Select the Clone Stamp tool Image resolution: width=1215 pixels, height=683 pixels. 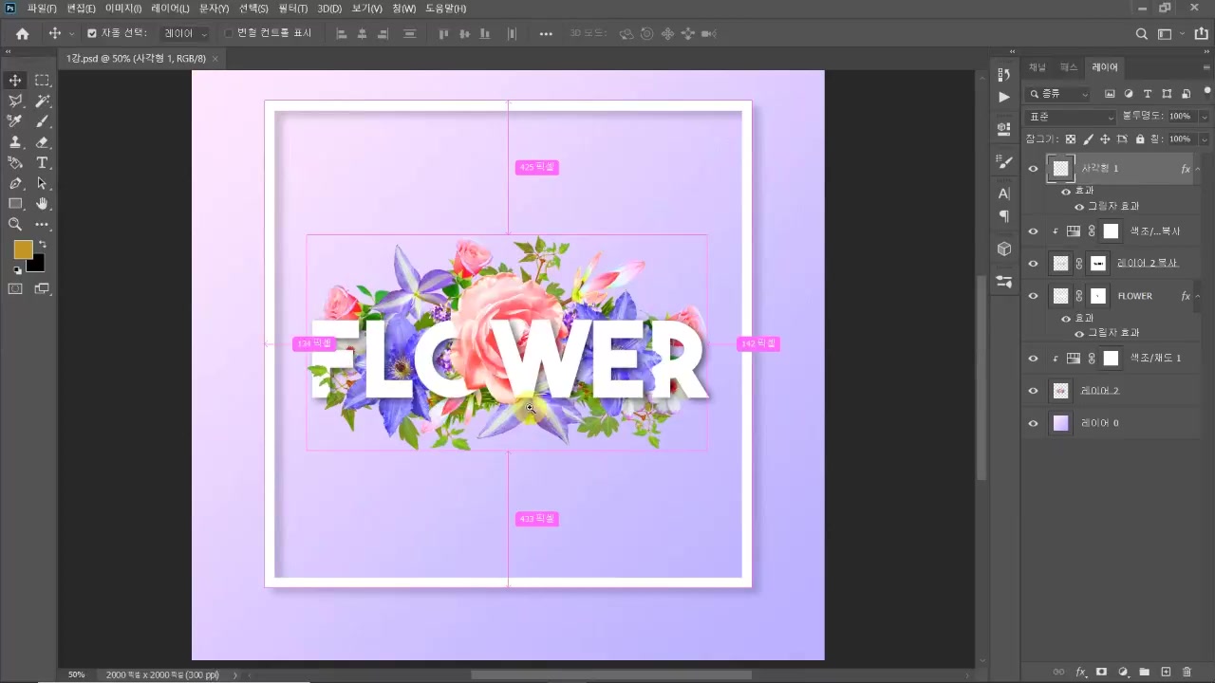(x=15, y=142)
